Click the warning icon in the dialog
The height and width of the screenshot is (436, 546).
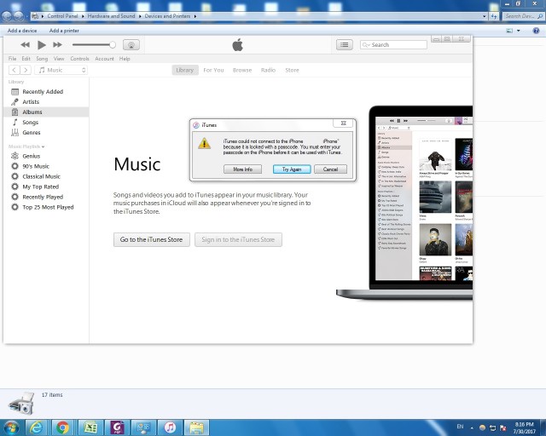205,143
